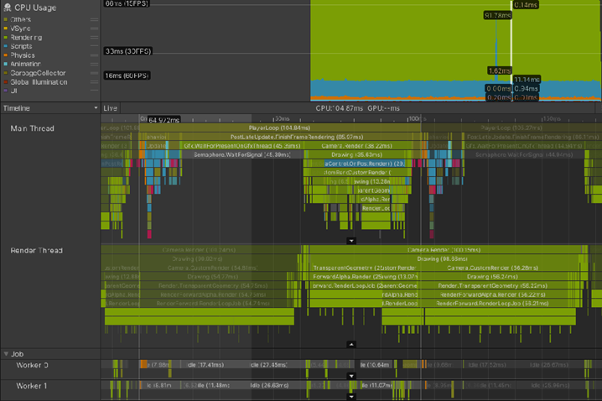Expand the Main Thread section arrow
Image resolution: width=602 pixels, height=401 pixels.
pos(351,241)
